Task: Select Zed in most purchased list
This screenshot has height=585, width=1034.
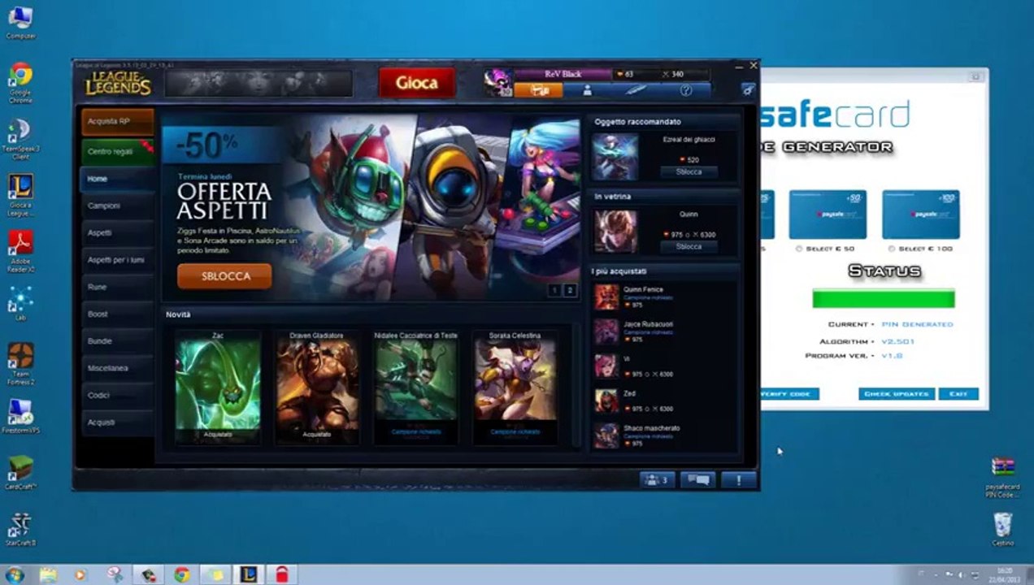Action: tap(664, 401)
